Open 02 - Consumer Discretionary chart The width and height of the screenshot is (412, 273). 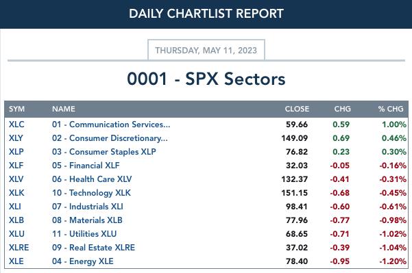[110, 138]
